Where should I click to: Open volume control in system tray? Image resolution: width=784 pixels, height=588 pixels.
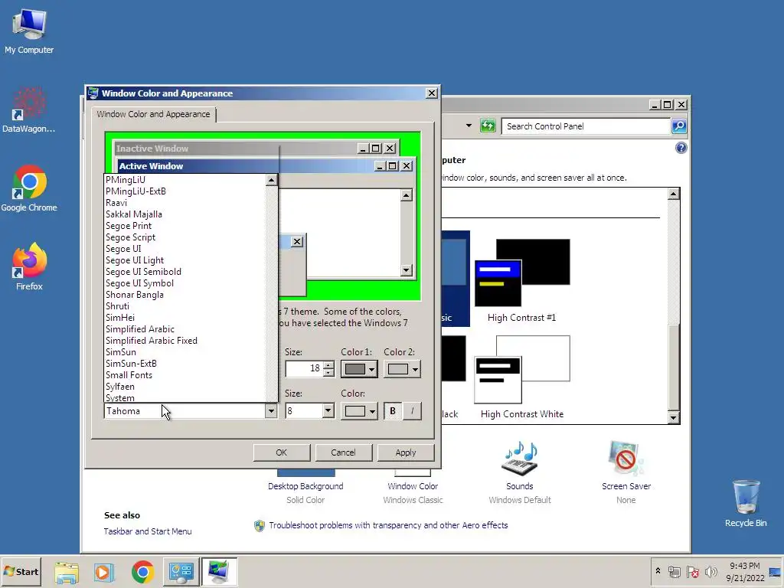(x=710, y=571)
